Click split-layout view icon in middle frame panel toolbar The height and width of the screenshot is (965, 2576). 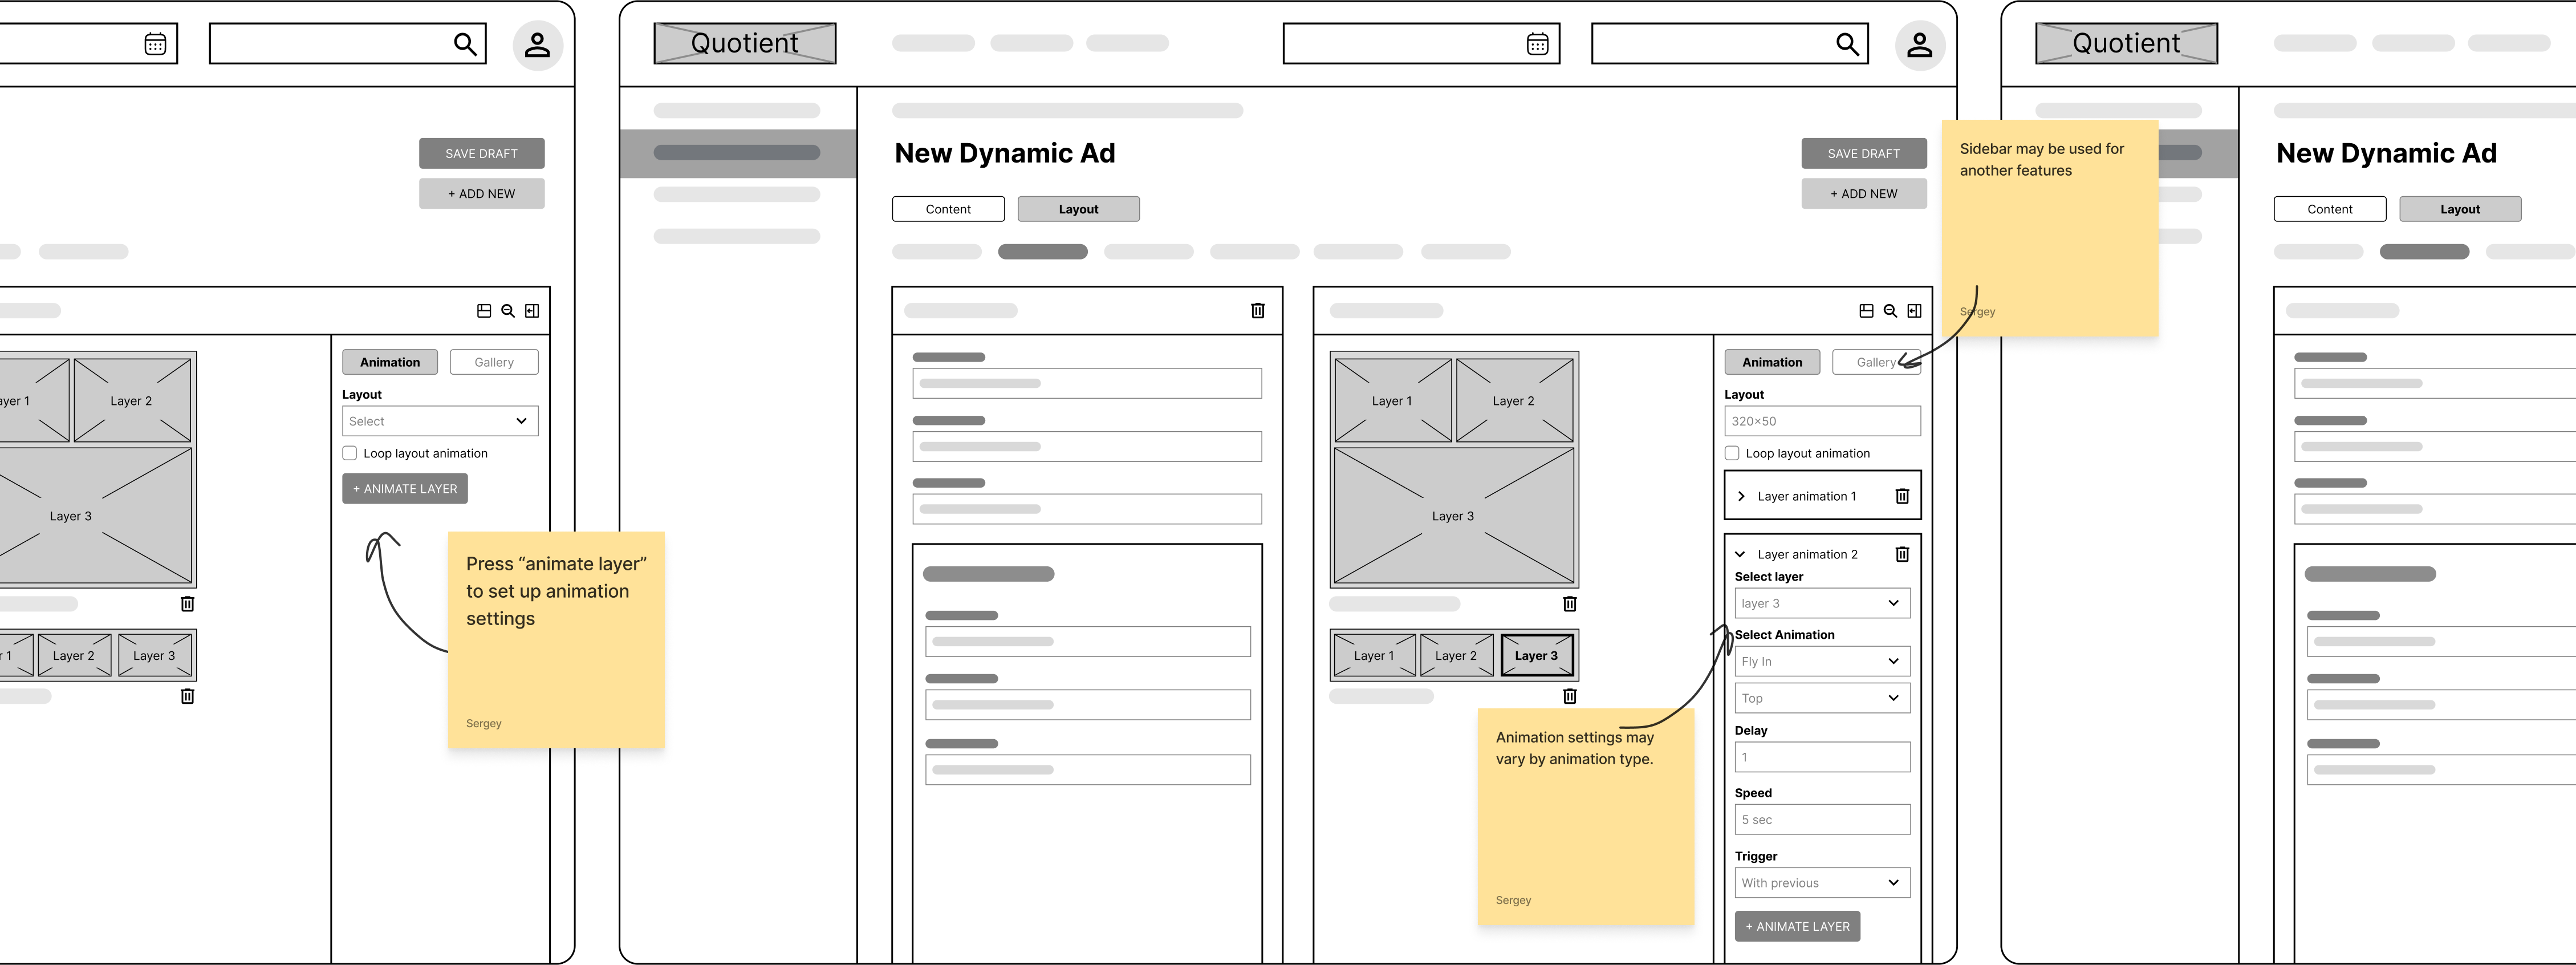(1866, 311)
